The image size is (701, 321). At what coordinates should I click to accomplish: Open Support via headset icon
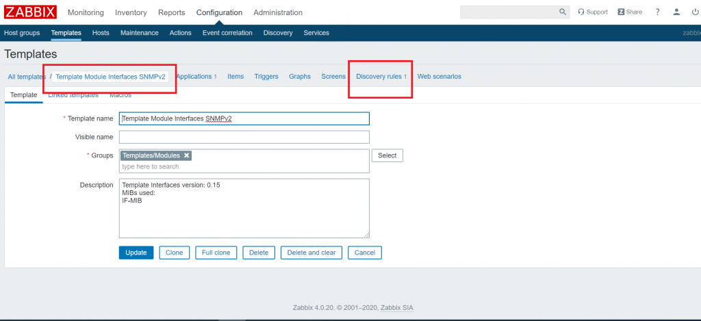coord(581,12)
